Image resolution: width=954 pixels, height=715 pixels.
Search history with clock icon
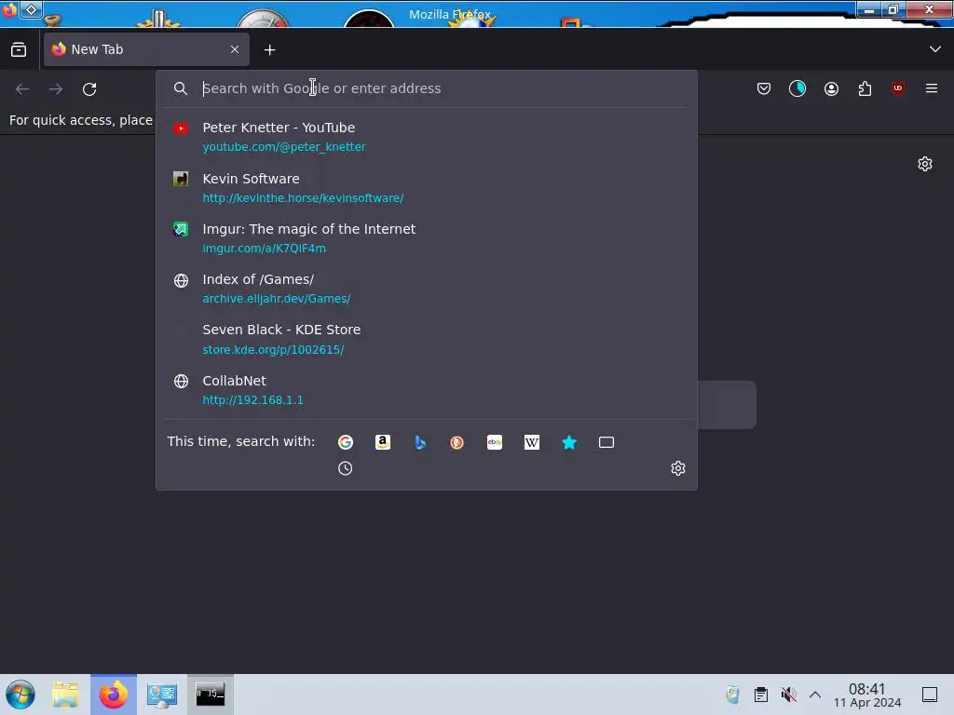pos(345,468)
